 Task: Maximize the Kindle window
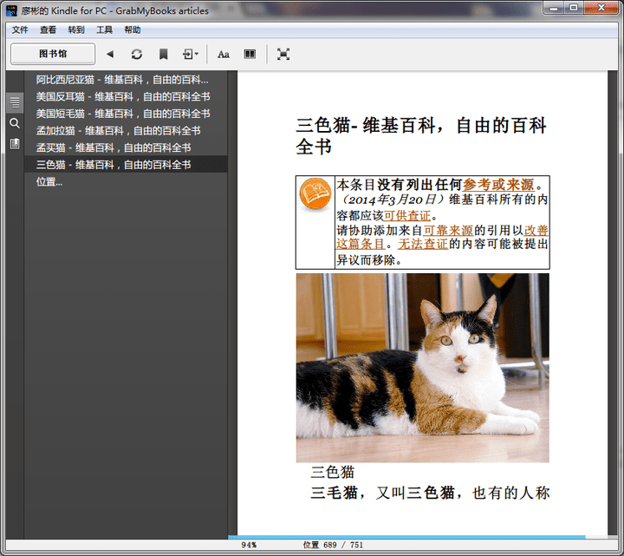tap(574, 8)
